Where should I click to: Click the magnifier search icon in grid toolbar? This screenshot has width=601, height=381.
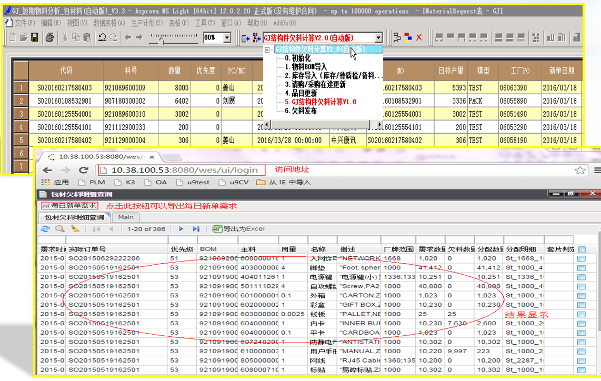click(60, 229)
